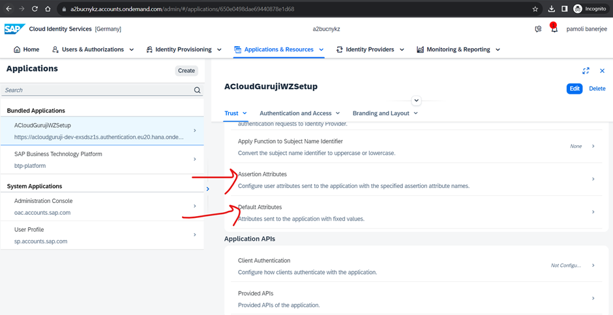Click the search magnifier icon in Applications
This screenshot has height=315, width=613.
pyautogui.click(x=197, y=90)
